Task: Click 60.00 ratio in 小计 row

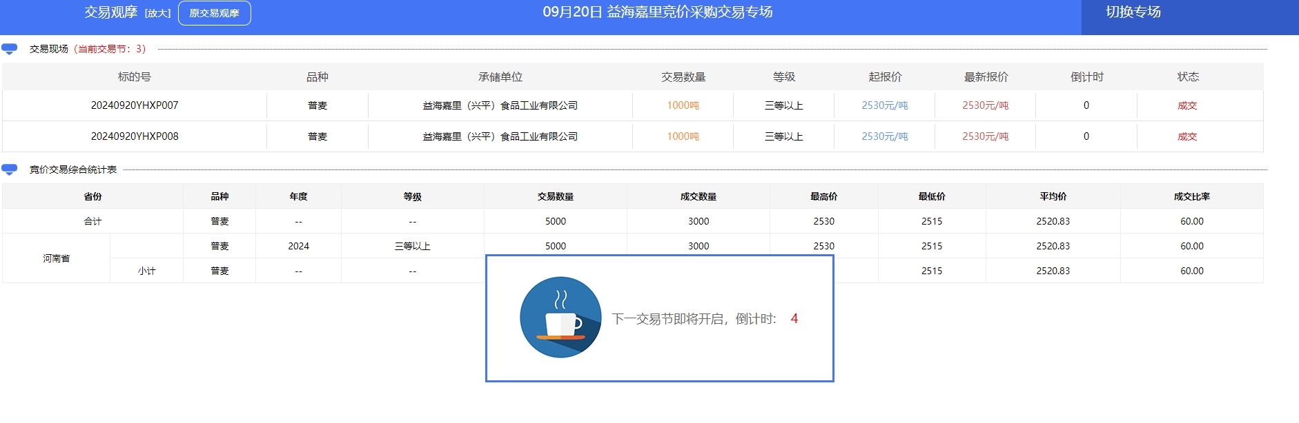Action: pos(1192,271)
